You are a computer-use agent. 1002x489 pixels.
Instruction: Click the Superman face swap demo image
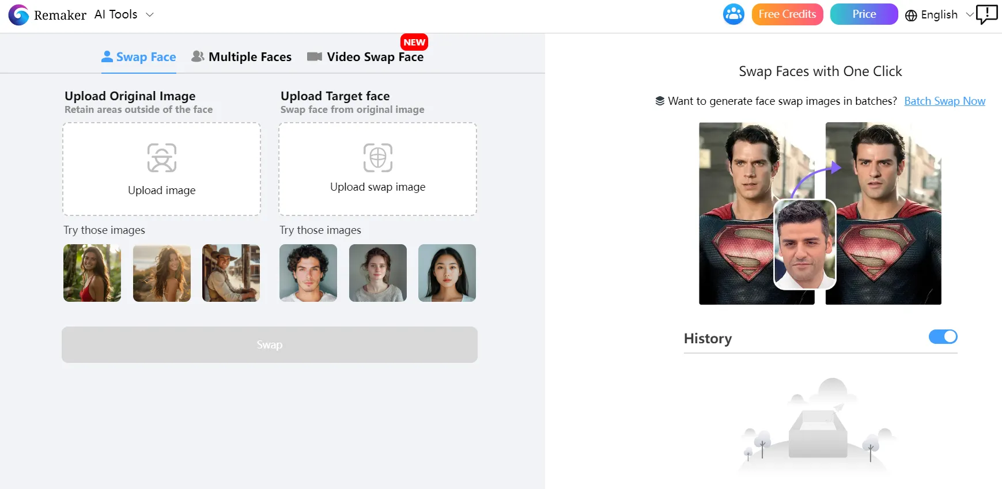pos(820,213)
